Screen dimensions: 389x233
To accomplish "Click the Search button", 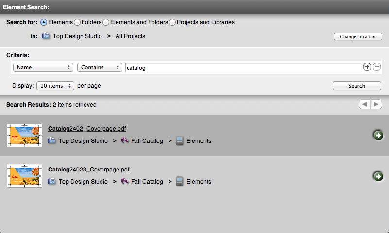I will click(356, 86).
